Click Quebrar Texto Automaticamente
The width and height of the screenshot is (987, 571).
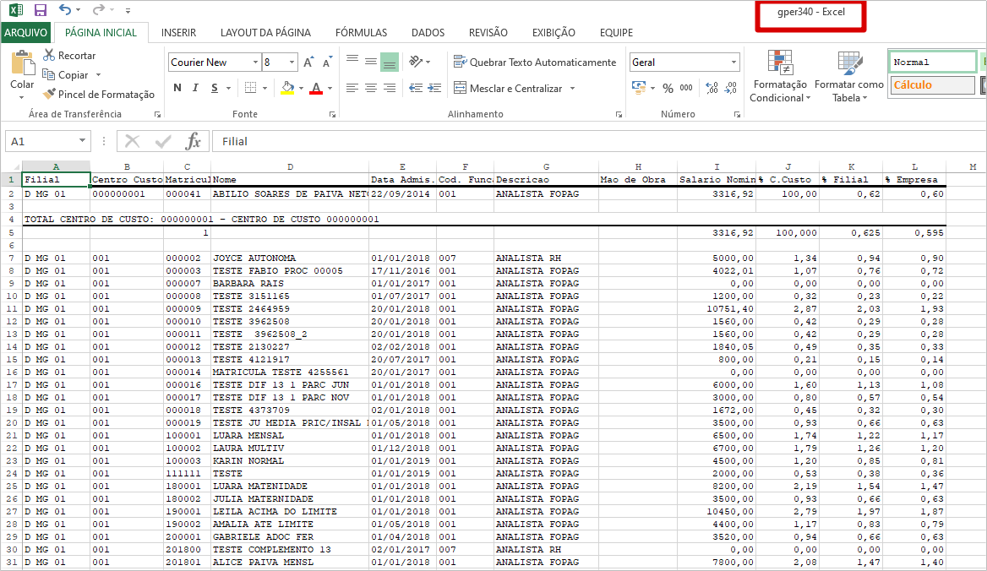(535, 63)
